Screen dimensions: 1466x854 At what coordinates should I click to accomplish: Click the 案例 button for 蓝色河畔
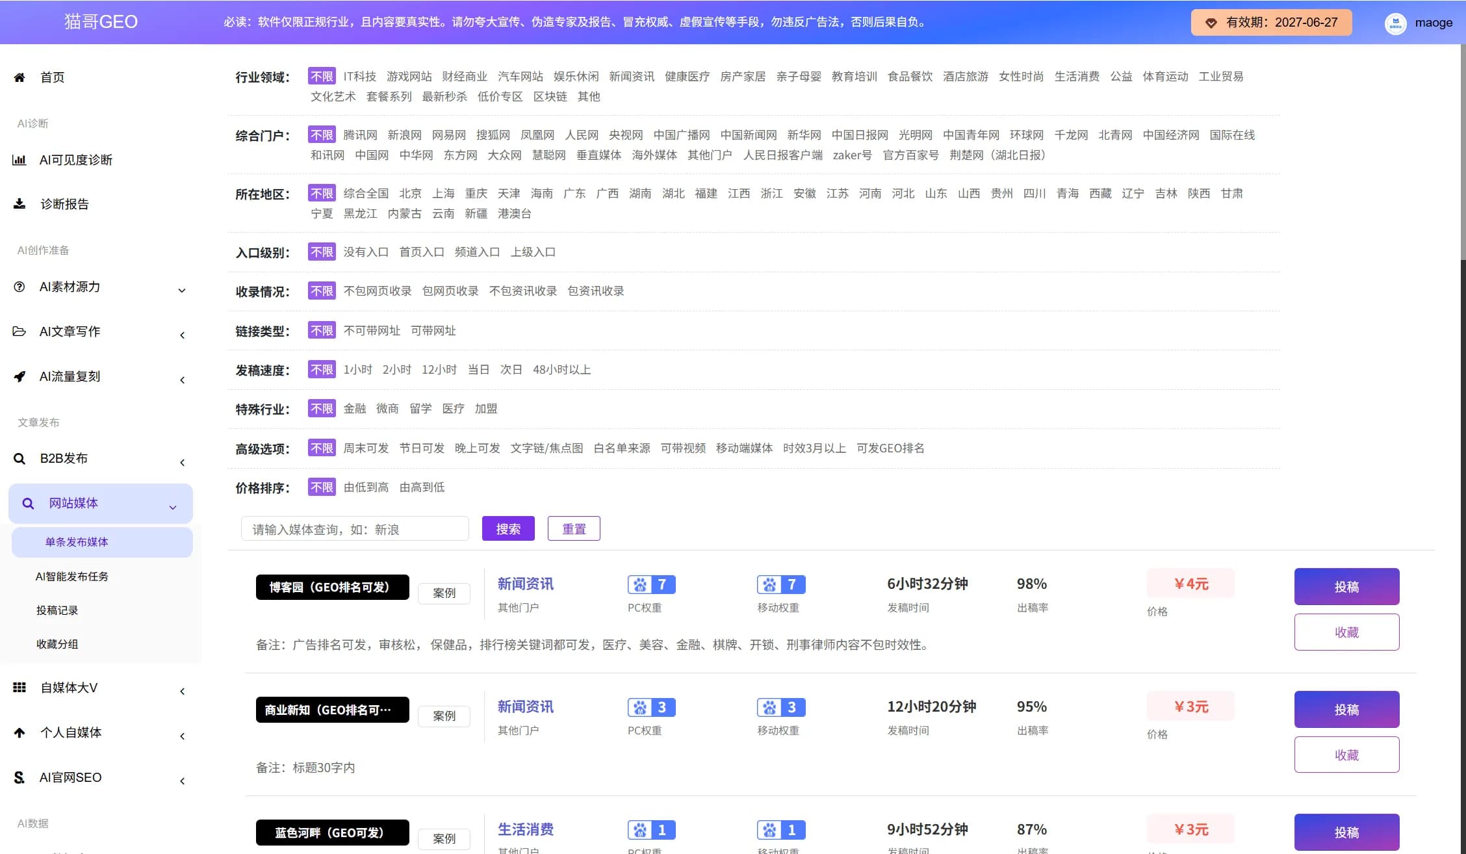(444, 839)
